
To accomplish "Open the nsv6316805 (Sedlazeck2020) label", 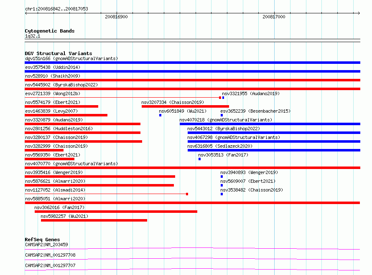I will (x=220, y=146).
